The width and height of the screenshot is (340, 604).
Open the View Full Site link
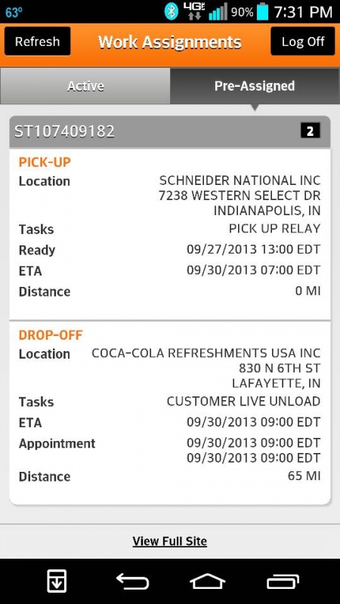pos(169,541)
